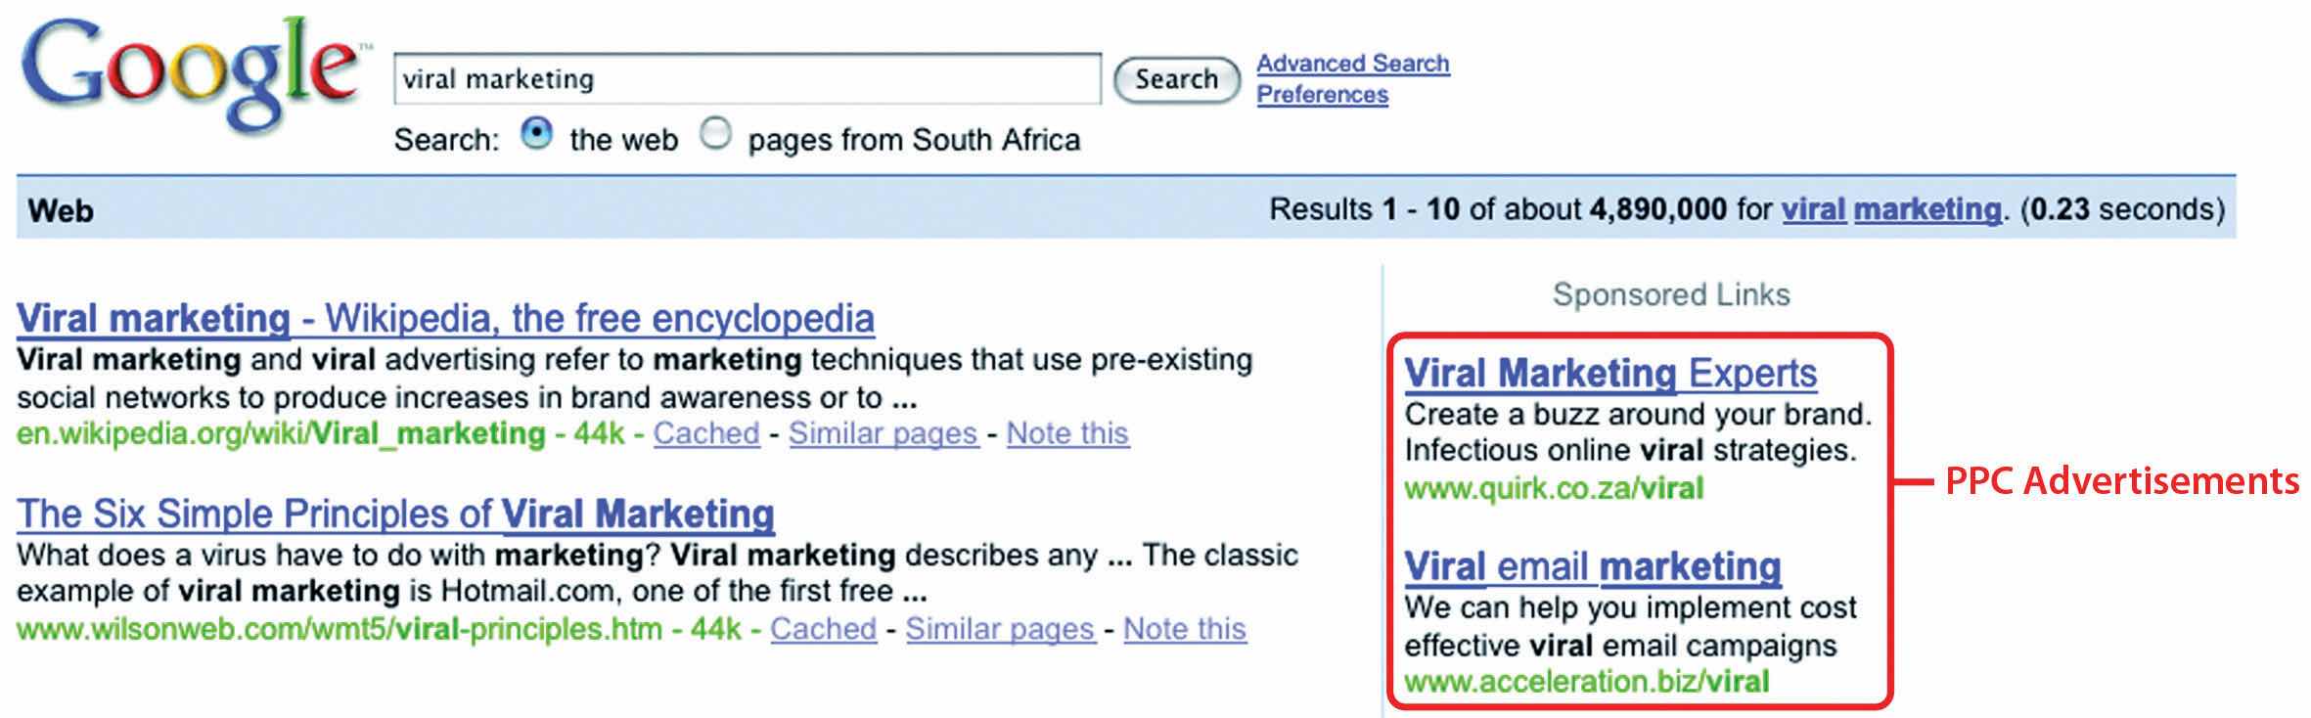The height and width of the screenshot is (718, 2311).
Task: Click the "marketing" link in results summary
Action: pyautogui.click(x=1926, y=209)
